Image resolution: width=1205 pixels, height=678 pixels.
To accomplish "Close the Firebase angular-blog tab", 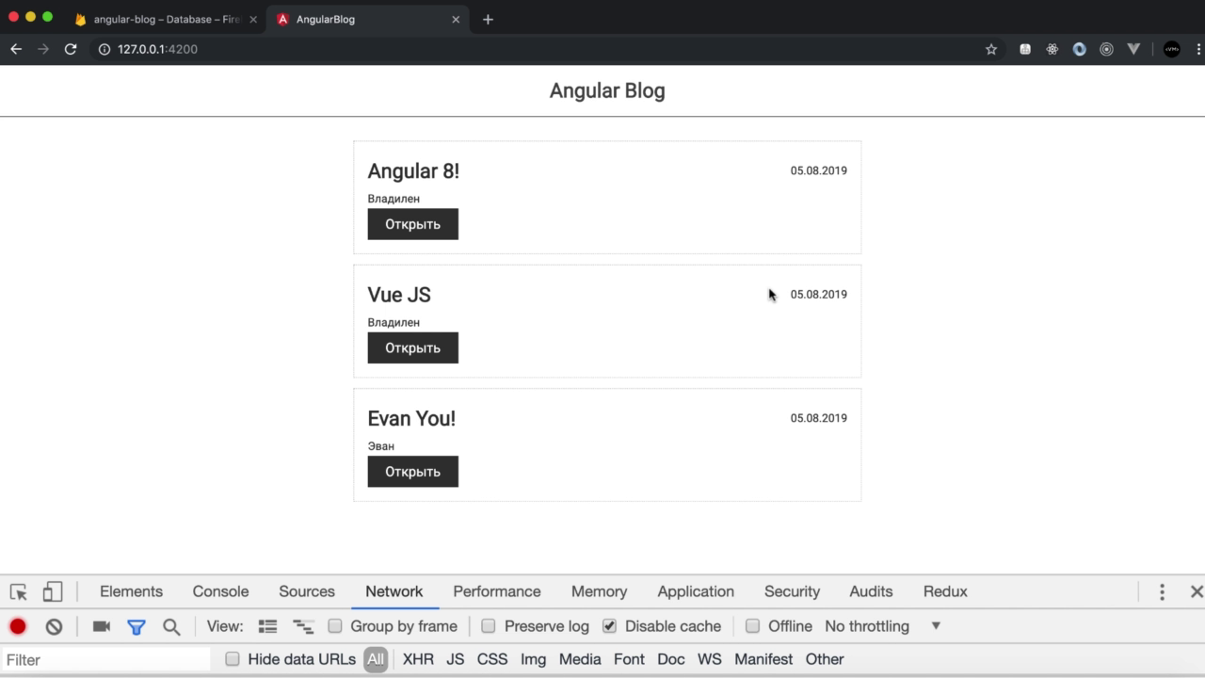I will (252, 19).
